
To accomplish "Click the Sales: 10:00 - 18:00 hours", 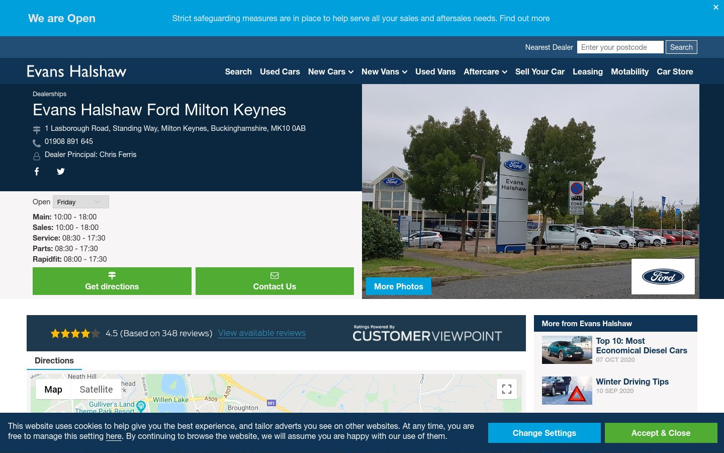I will click(65, 228).
